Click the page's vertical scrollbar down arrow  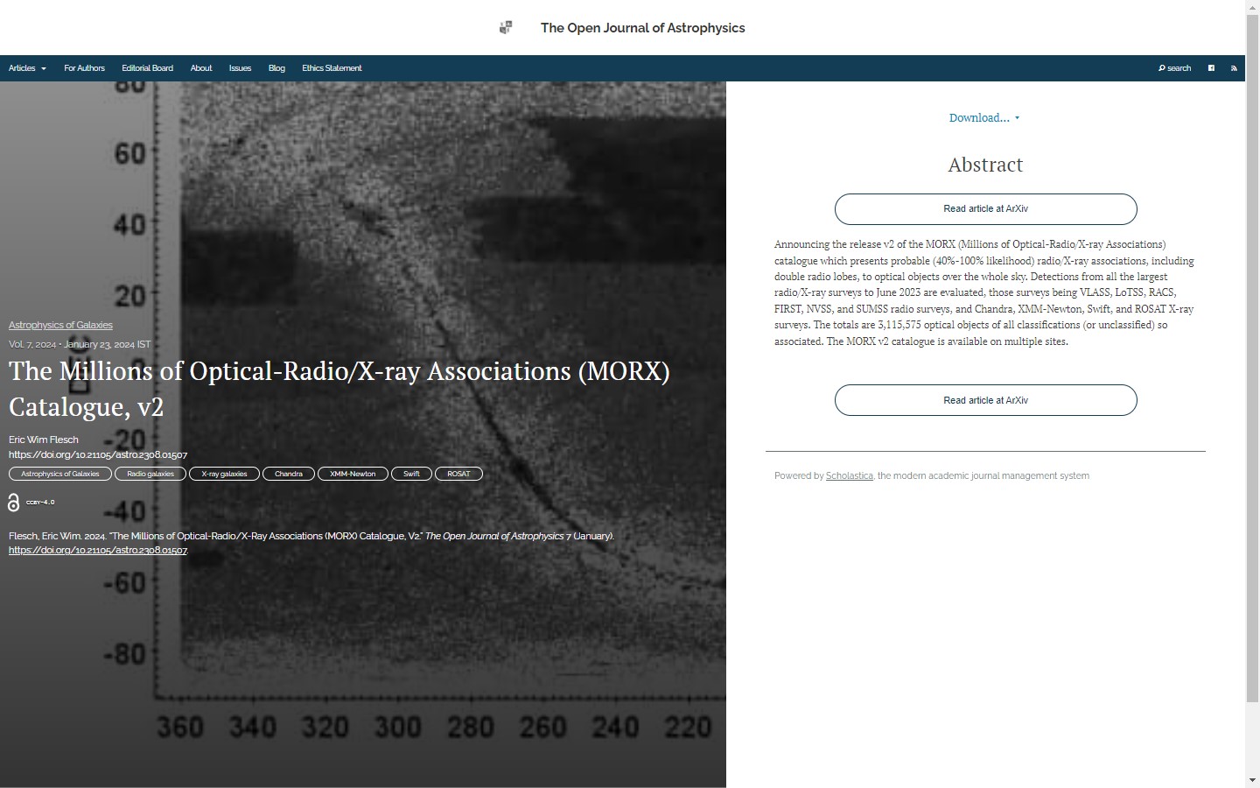pyautogui.click(x=1252, y=780)
